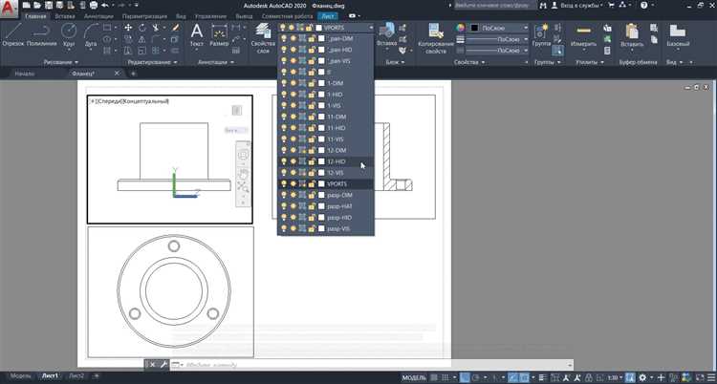Viewport: 717px width, 384px height.
Task: Select layer разр-HAT from the list
Action: click(x=340, y=206)
